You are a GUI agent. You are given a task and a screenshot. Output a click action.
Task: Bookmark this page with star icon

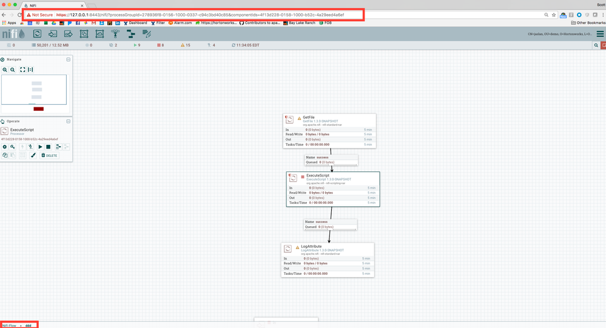554,15
